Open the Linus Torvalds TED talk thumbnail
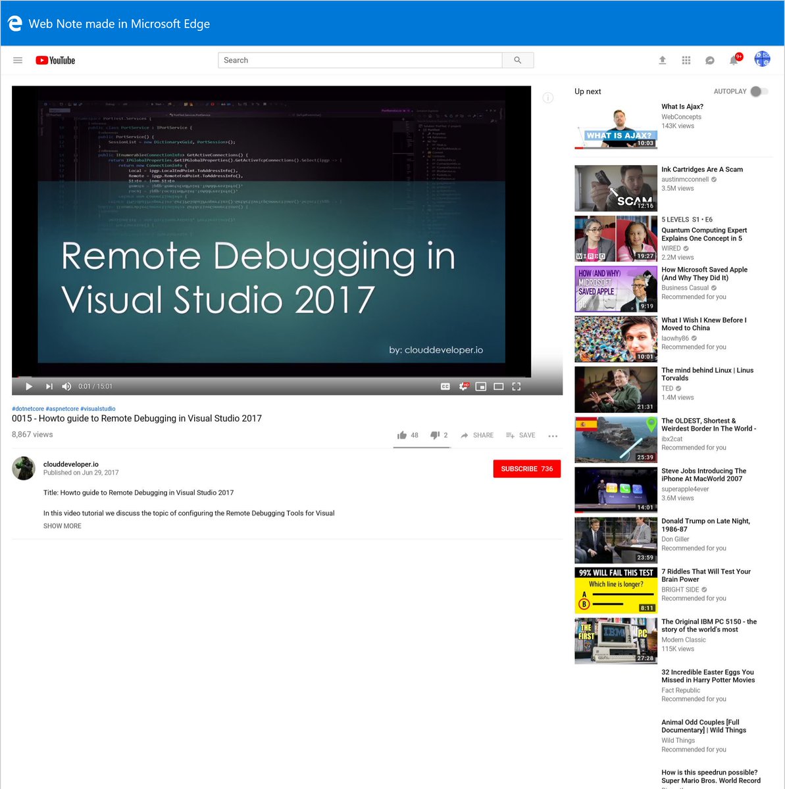785x789 pixels. point(616,389)
